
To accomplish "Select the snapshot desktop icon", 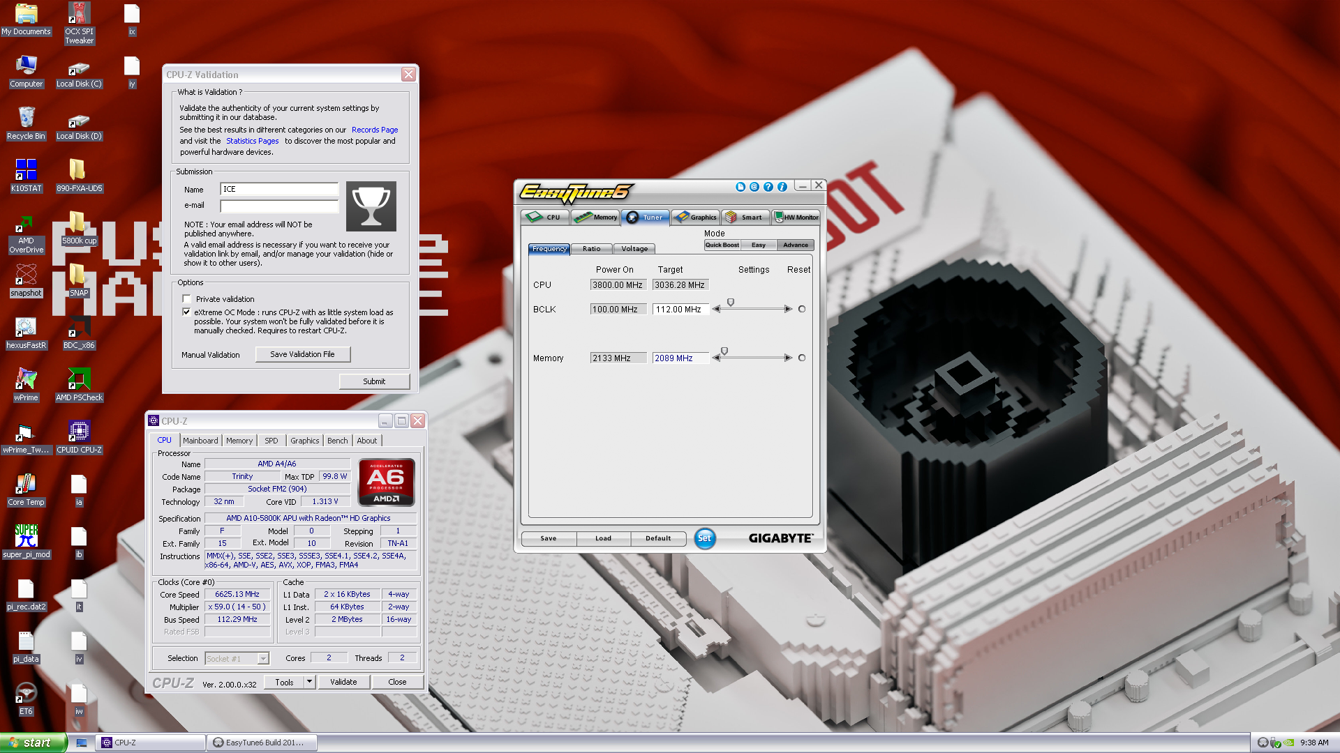I will tap(26, 280).
